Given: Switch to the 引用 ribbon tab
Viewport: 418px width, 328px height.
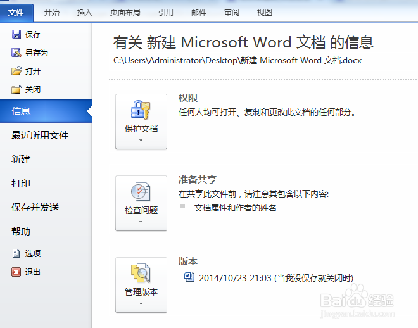Looking at the screenshot, I should (x=165, y=12).
